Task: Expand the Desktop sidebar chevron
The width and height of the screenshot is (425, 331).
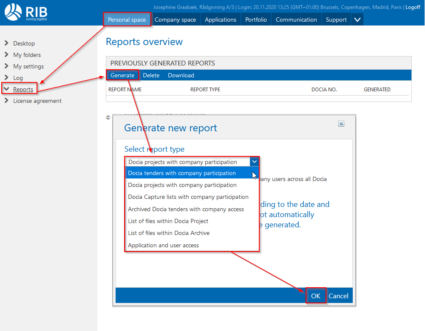Action: 6,43
